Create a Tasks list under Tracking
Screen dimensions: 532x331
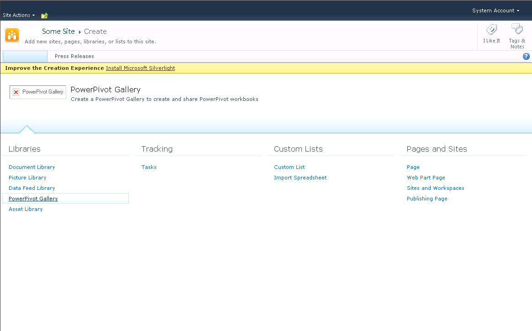[149, 167]
